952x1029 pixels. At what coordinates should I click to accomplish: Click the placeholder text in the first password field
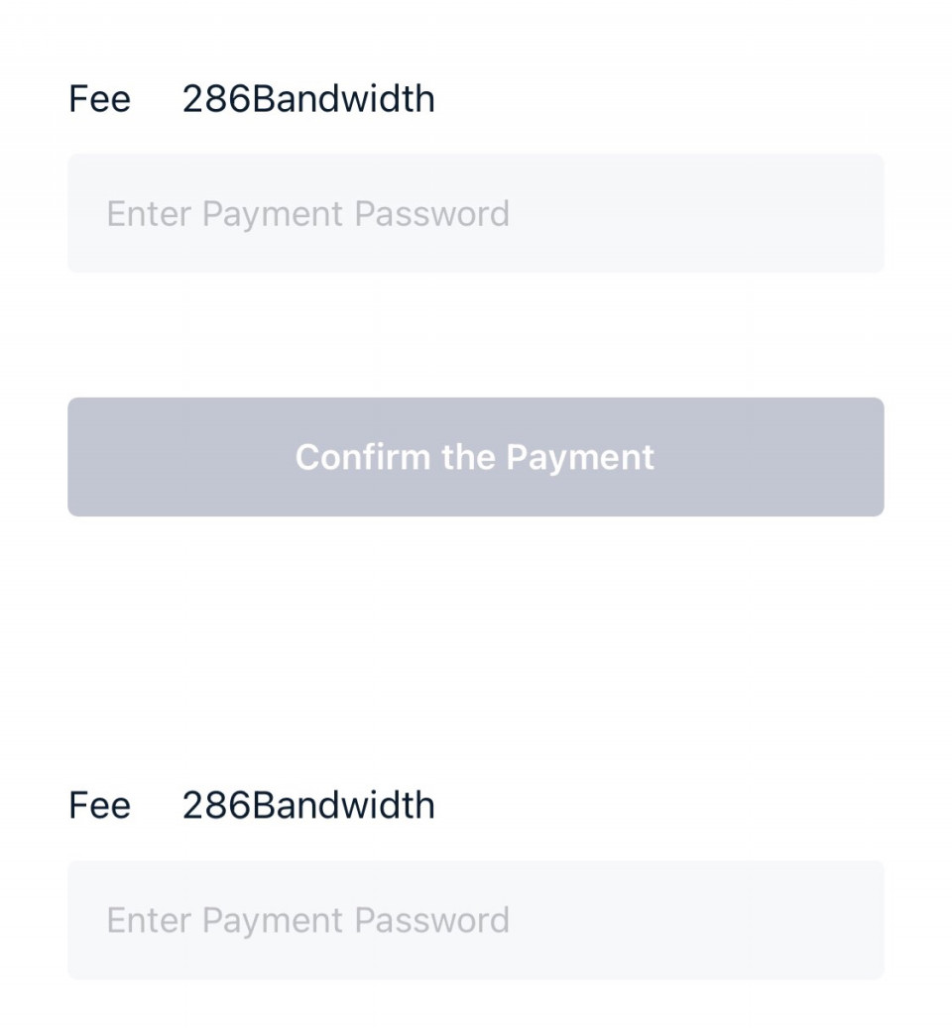[308, 214]
